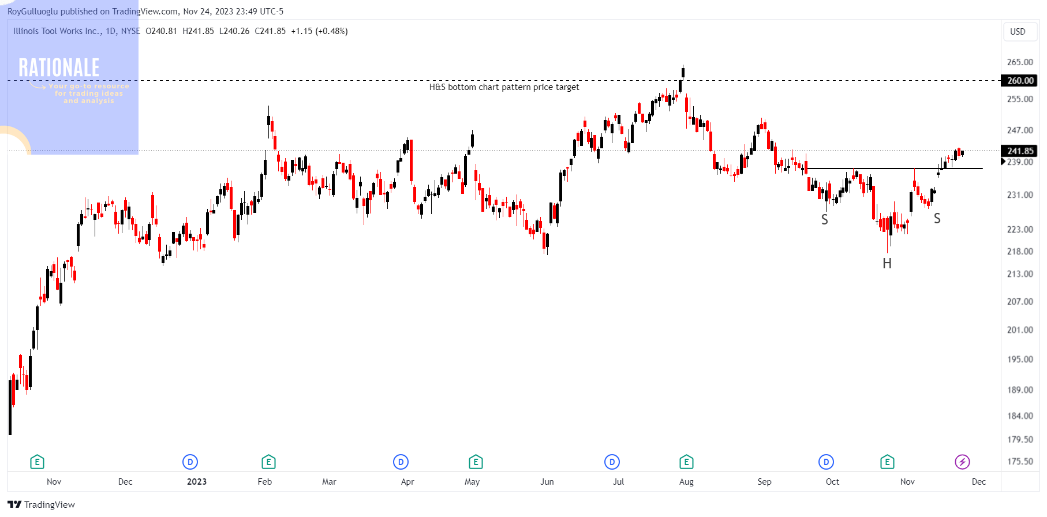Click the 'Jun' label on the time axis
This screenshot has height=517, width=1047.
point(547,482)
